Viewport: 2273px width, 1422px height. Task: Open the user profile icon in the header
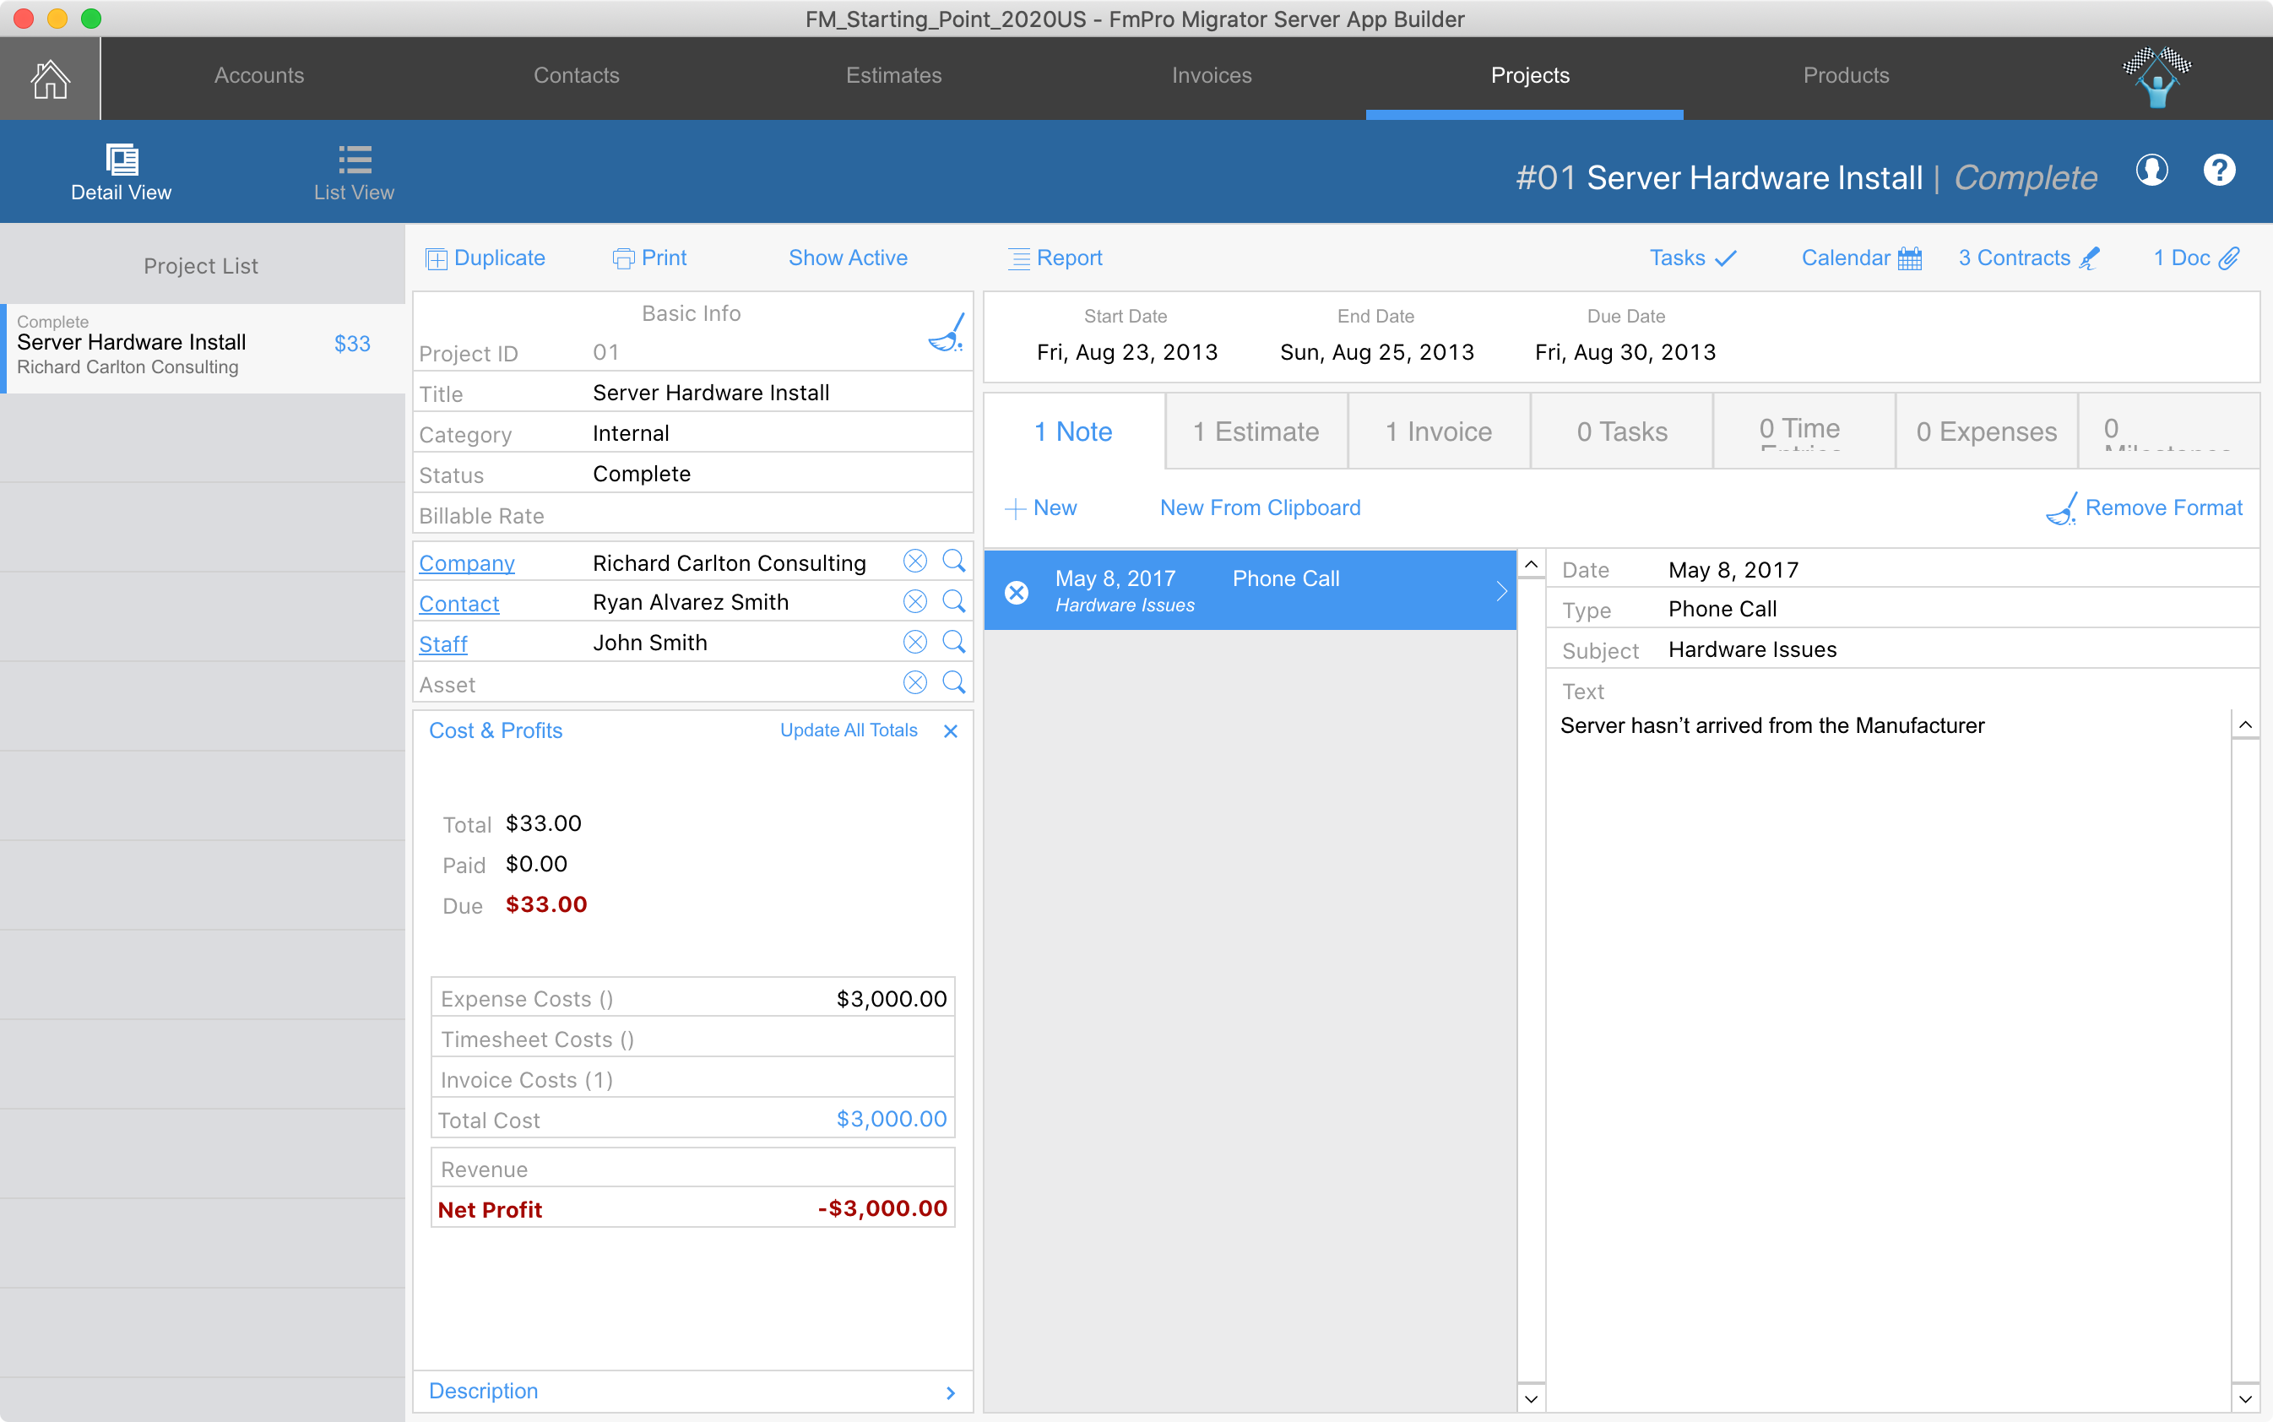click(2151, 171)
